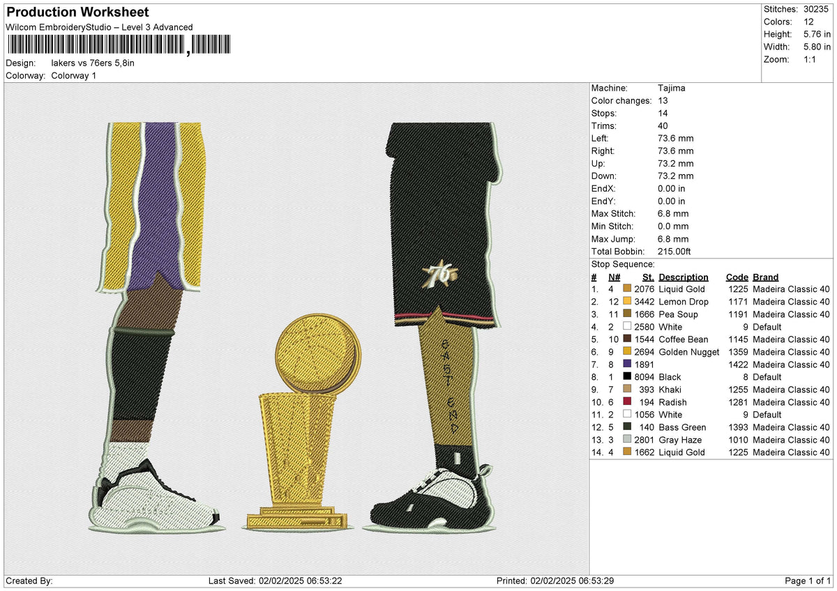Select the Min Stitch value 0.0 mm

(x=673, y=227)
